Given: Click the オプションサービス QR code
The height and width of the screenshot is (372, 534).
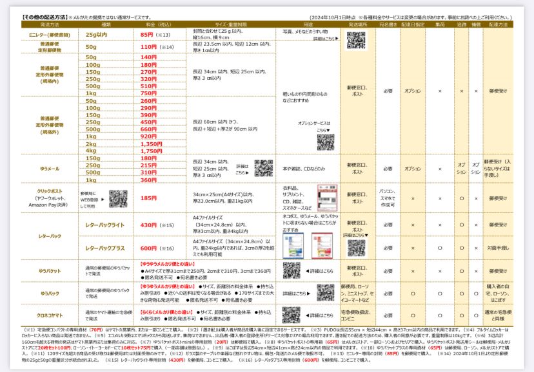Looking at the screenshot, I should pos(325,142).
